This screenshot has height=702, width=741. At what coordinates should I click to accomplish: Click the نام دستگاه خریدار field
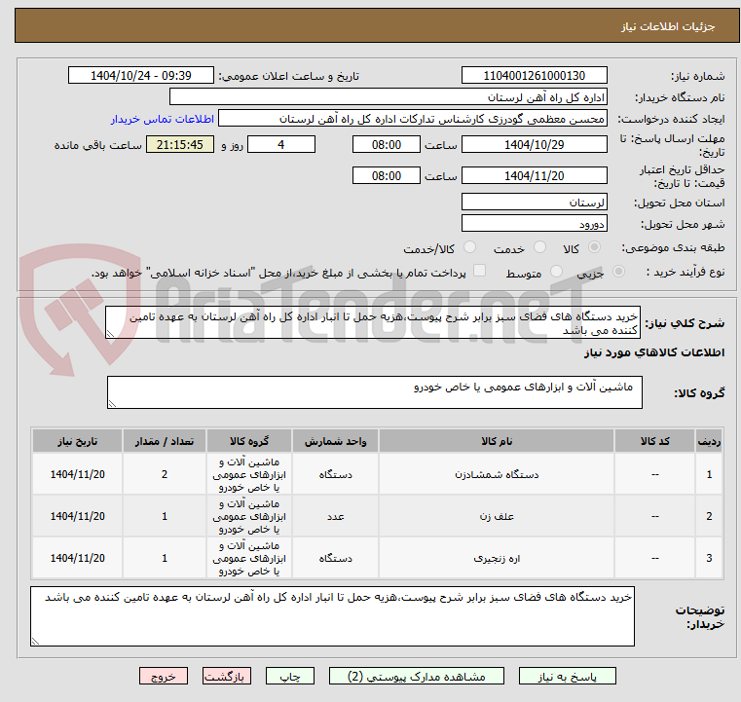pyautogui.click(x=388, y=97)
